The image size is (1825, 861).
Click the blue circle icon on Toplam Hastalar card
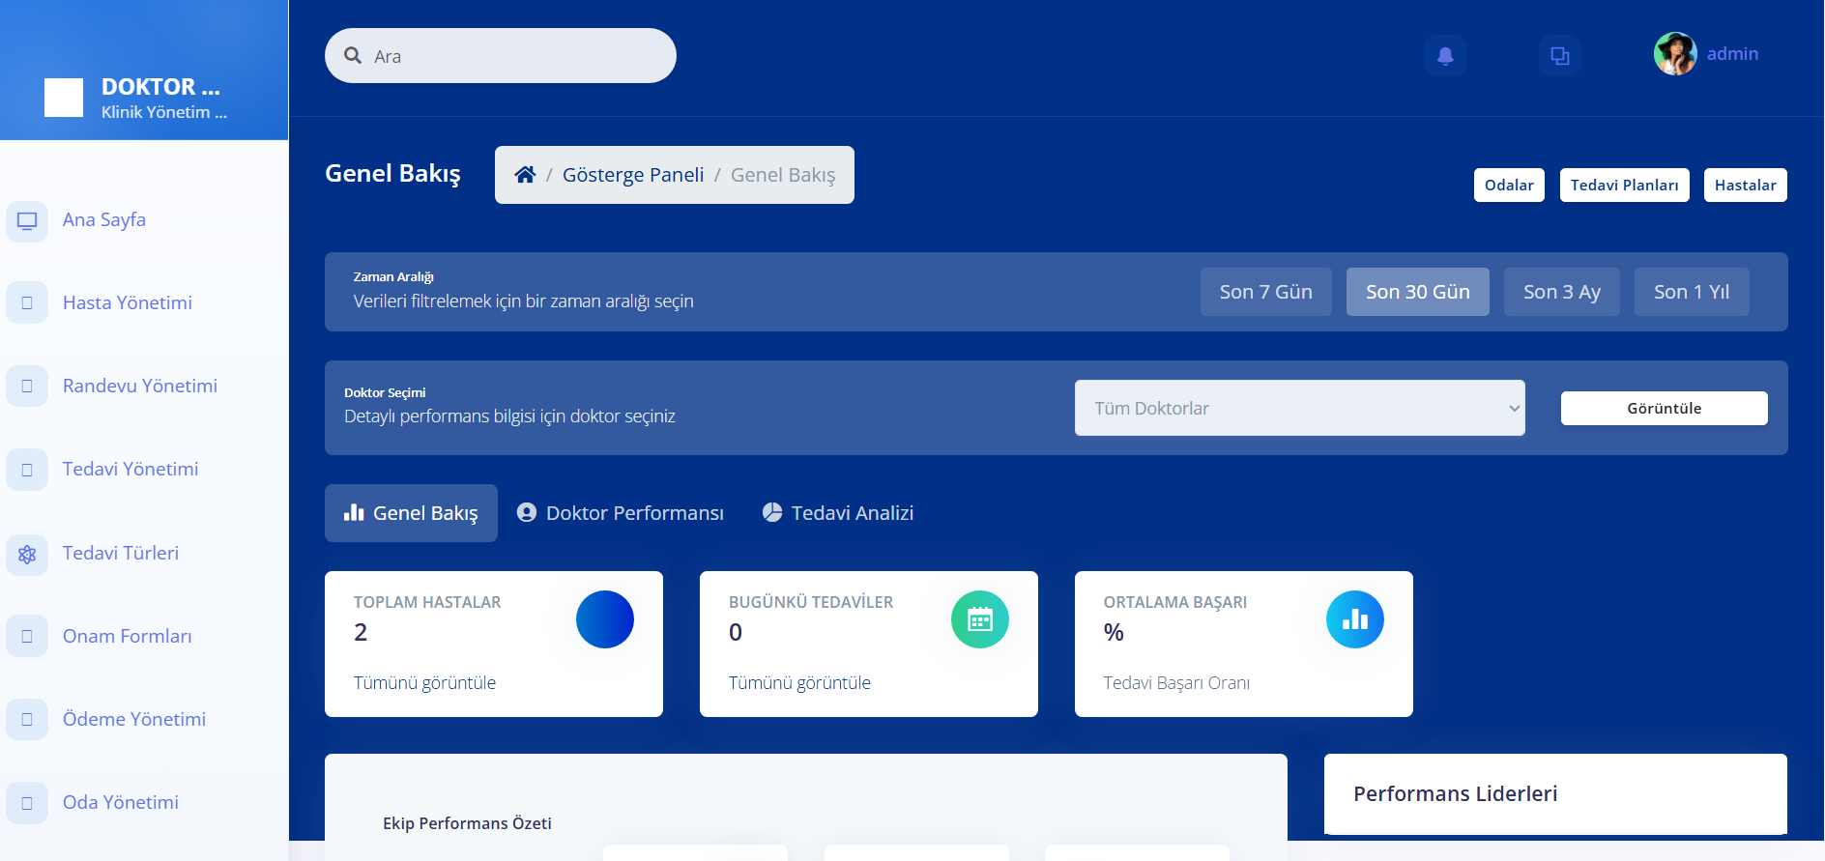pyautogui.click(x=605, y=619)
